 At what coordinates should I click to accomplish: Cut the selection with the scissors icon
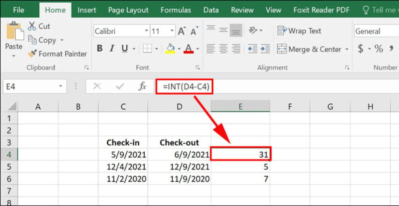(x=32, y=26)
